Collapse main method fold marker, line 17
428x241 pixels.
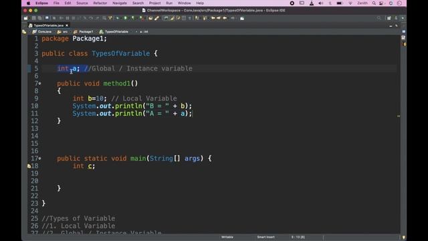[x=40, y=158]
